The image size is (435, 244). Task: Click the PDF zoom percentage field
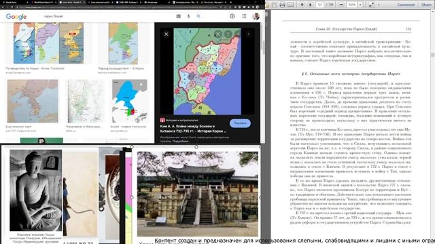(352, 5)
